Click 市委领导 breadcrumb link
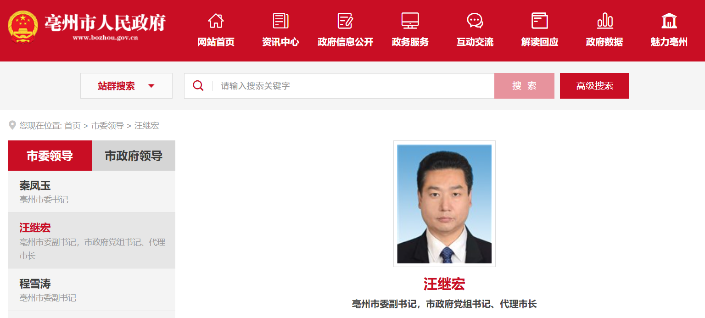The image size is (705, 318). coord(107,126)
